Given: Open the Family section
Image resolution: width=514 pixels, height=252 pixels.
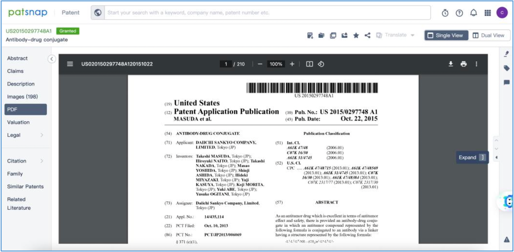Looking at the screenshot, I should (x=15, y=174).
